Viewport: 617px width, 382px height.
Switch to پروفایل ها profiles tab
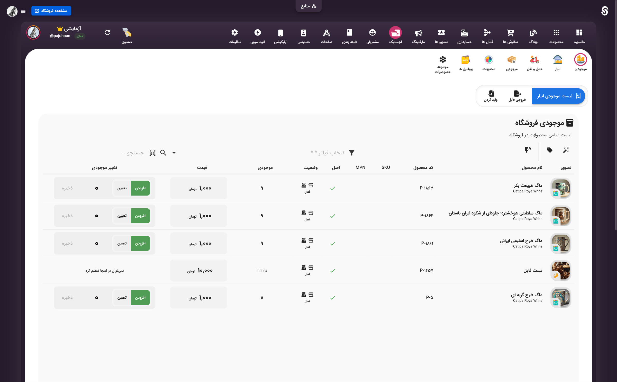466,63
